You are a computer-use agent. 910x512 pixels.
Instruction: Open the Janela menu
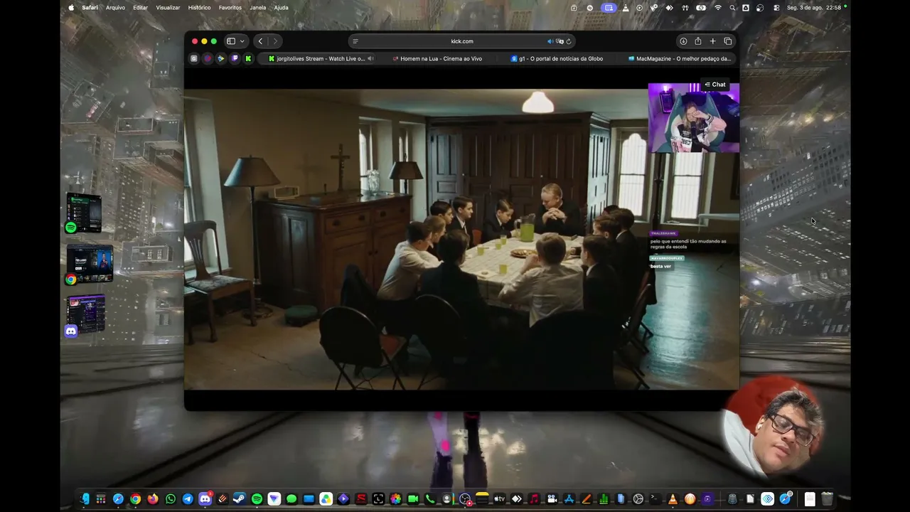tap(258, 8)
